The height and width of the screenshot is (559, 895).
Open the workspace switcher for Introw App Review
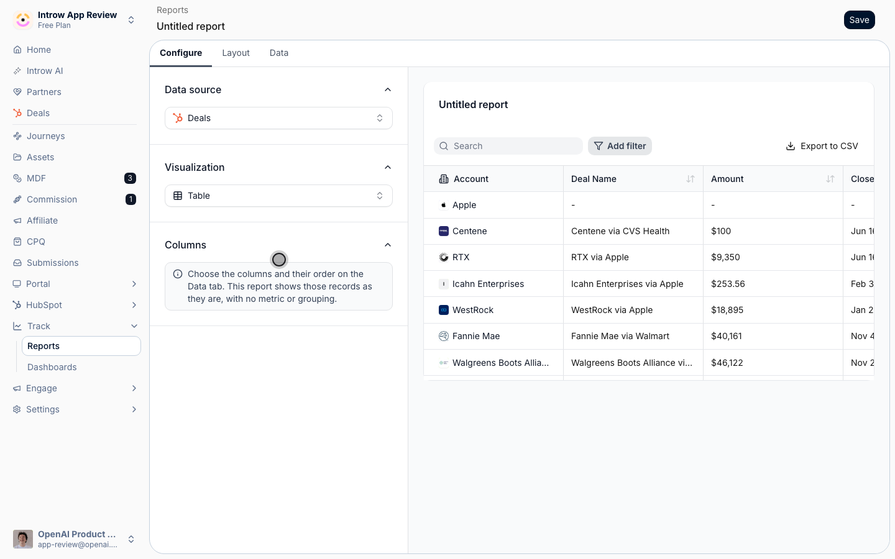pos(75,20)
